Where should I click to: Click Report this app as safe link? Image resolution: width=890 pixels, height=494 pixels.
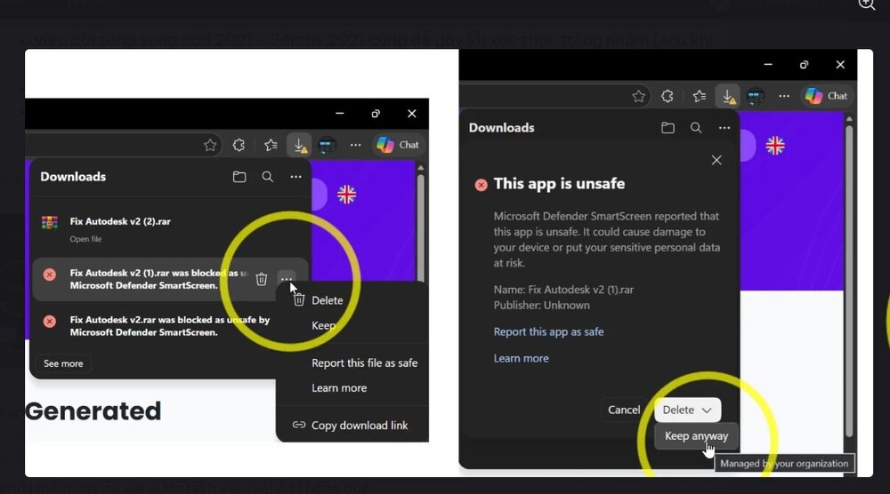[x=548, y=332]
